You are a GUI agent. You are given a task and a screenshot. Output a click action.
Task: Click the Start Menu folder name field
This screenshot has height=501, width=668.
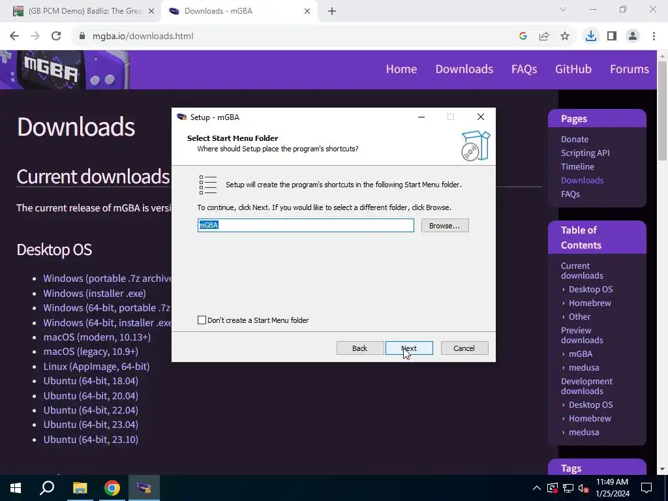point(305,225)
